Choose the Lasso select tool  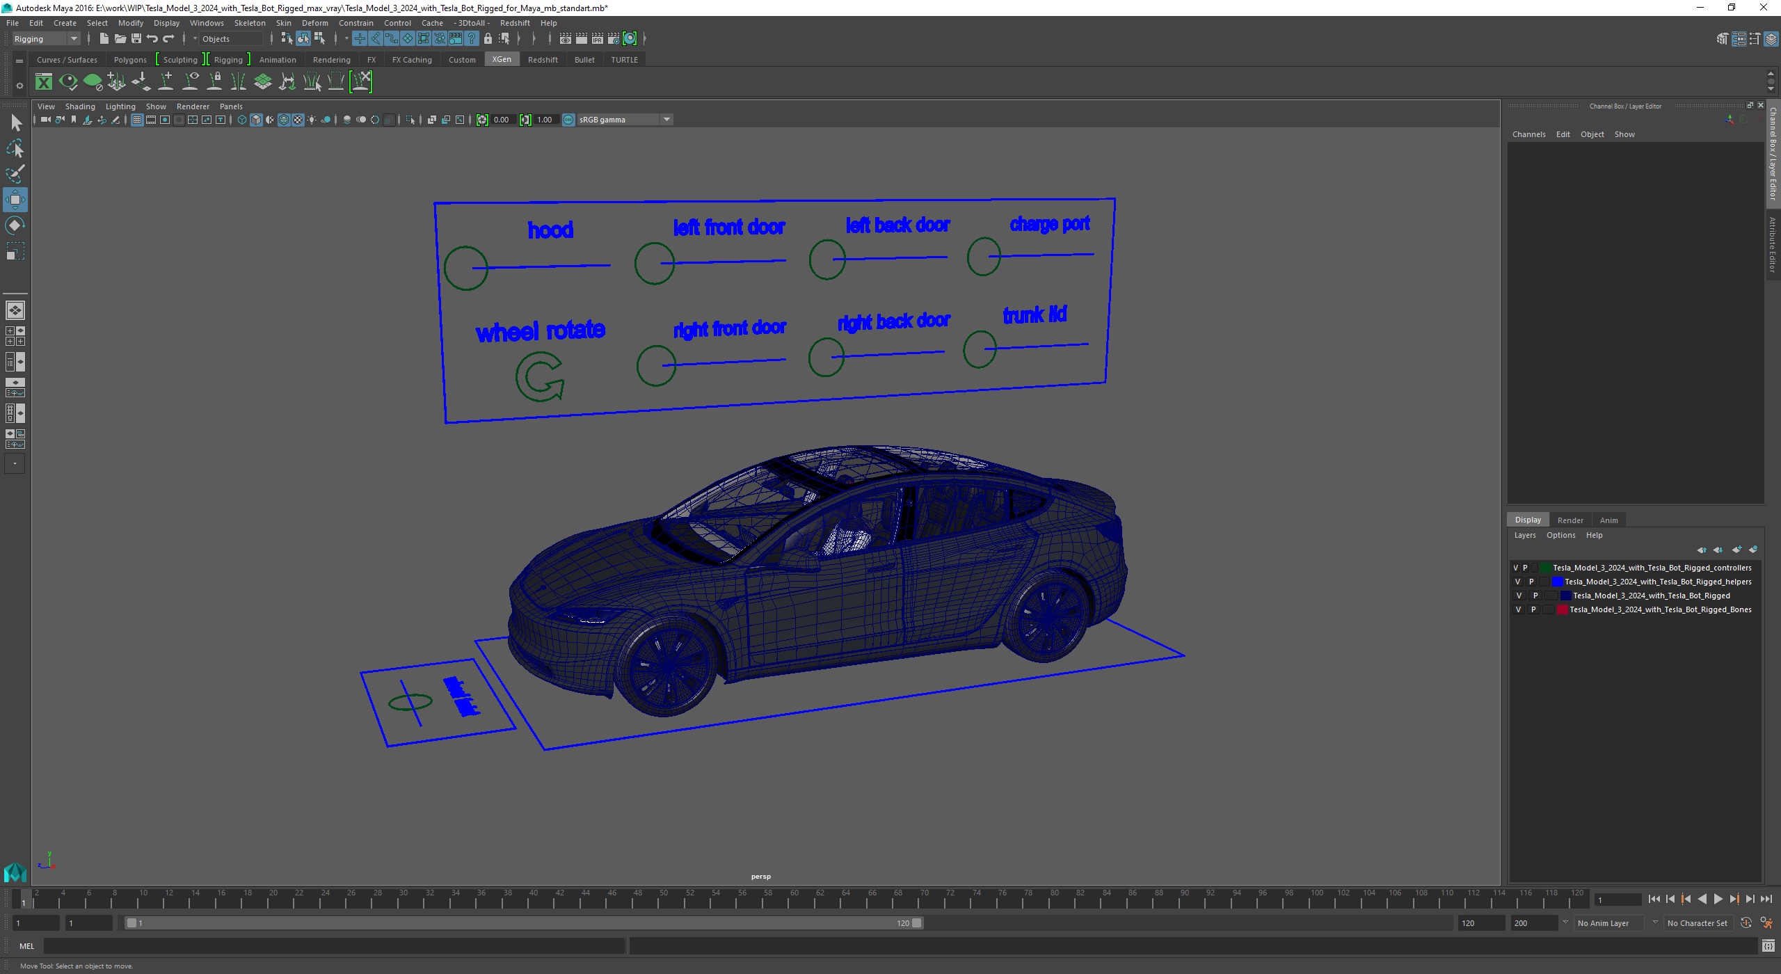pos(15,148)
